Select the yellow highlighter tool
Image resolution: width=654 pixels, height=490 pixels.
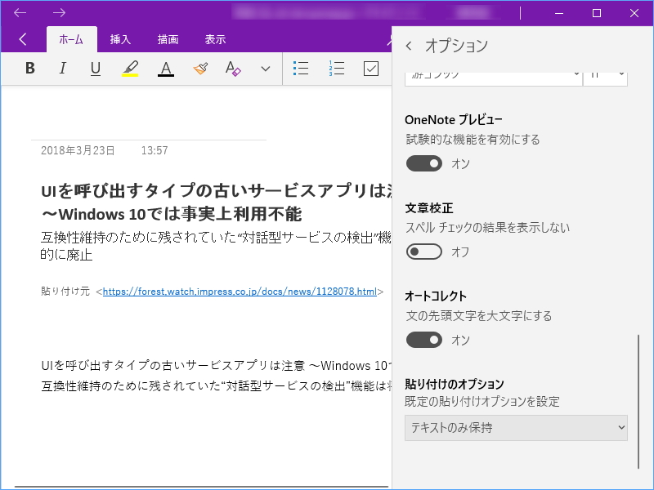point(131,69)
